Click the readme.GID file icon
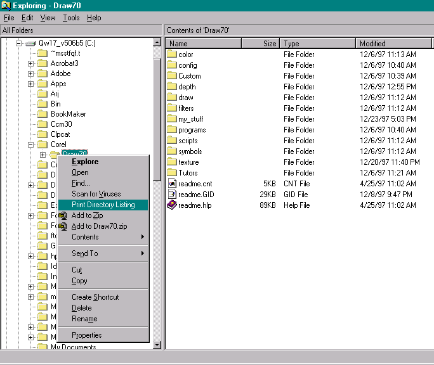Viewport: 434px width, 365px height. coord(172,195)
